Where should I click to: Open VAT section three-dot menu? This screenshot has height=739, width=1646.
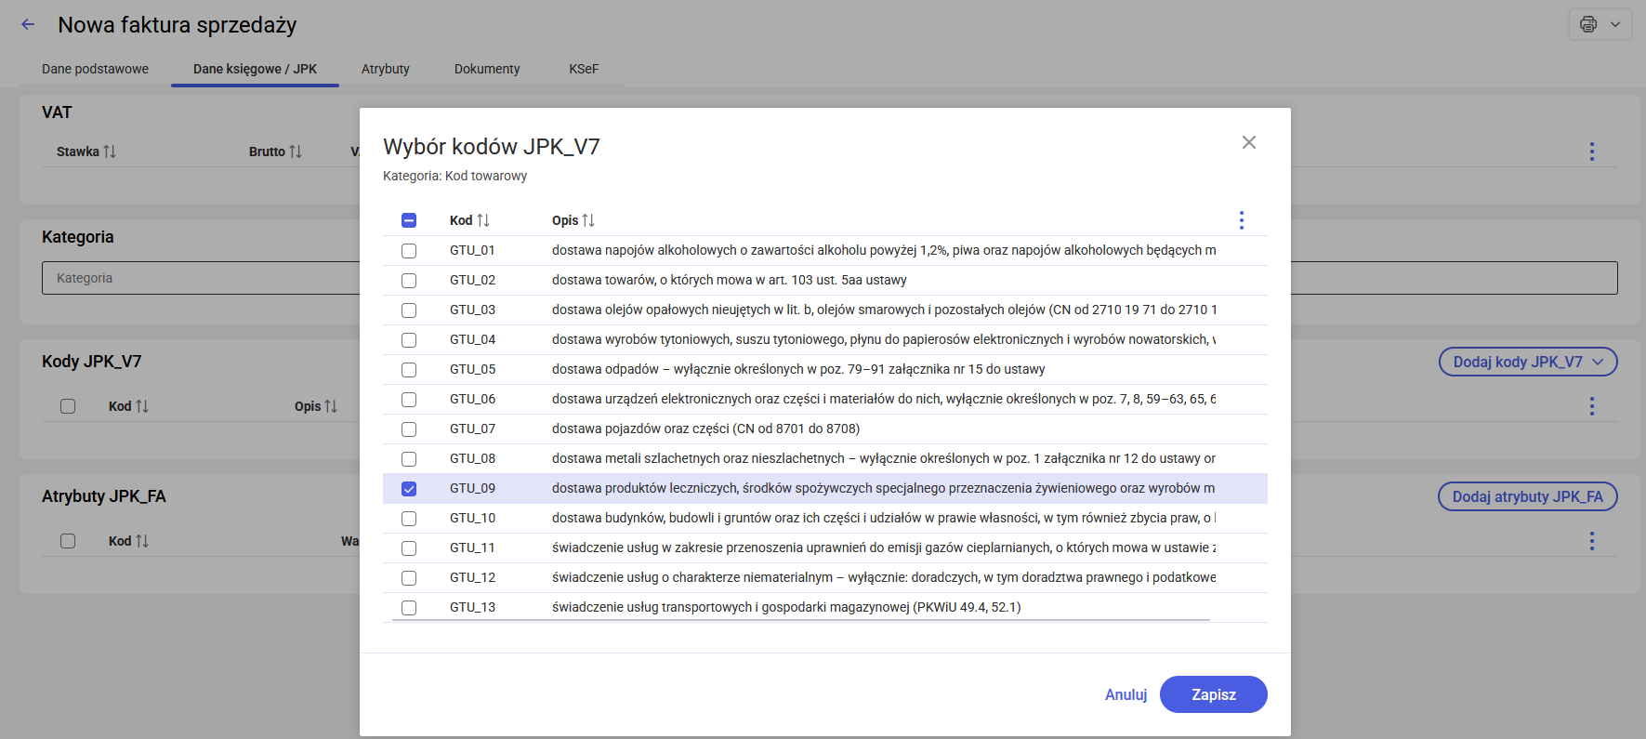click(x=1591, y=152)
